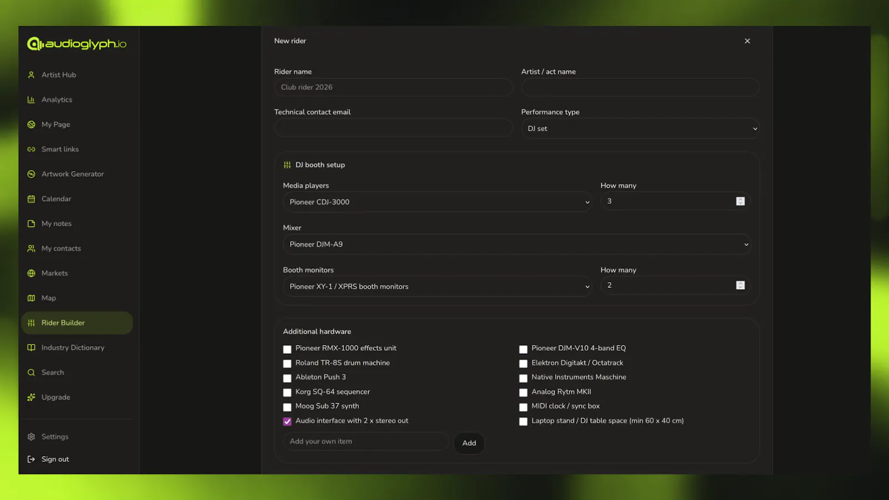Viewport: 889px width, 500px height.
Task: Click the My Page icon
Action: [31, 124]
